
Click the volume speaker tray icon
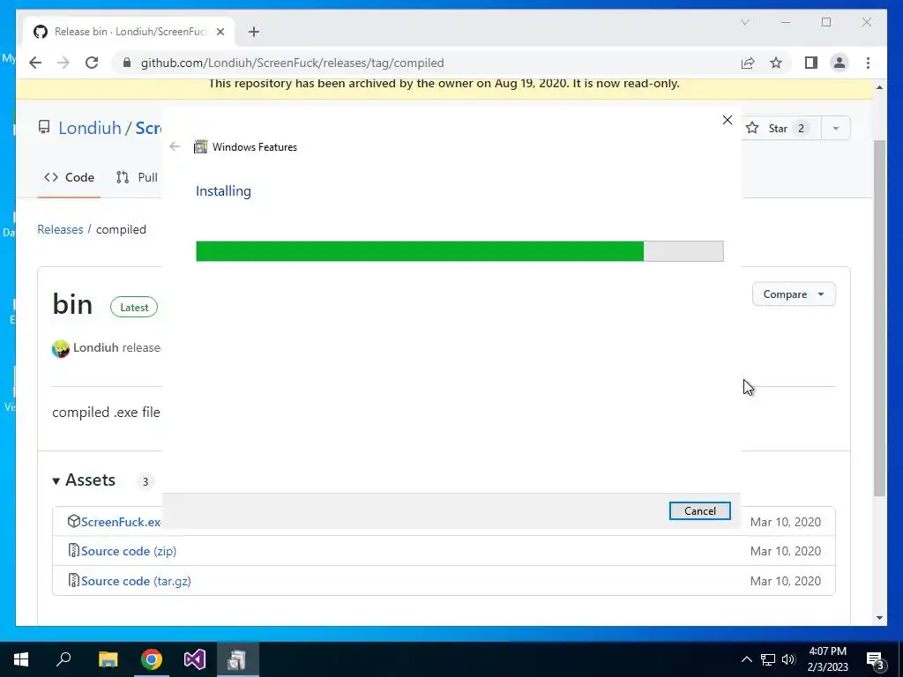tap(788, 659)
